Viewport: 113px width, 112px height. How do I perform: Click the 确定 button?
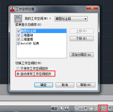44,85
